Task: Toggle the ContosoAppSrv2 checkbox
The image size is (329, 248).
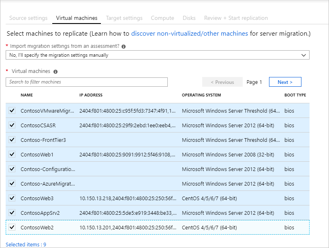Action: 12,212
